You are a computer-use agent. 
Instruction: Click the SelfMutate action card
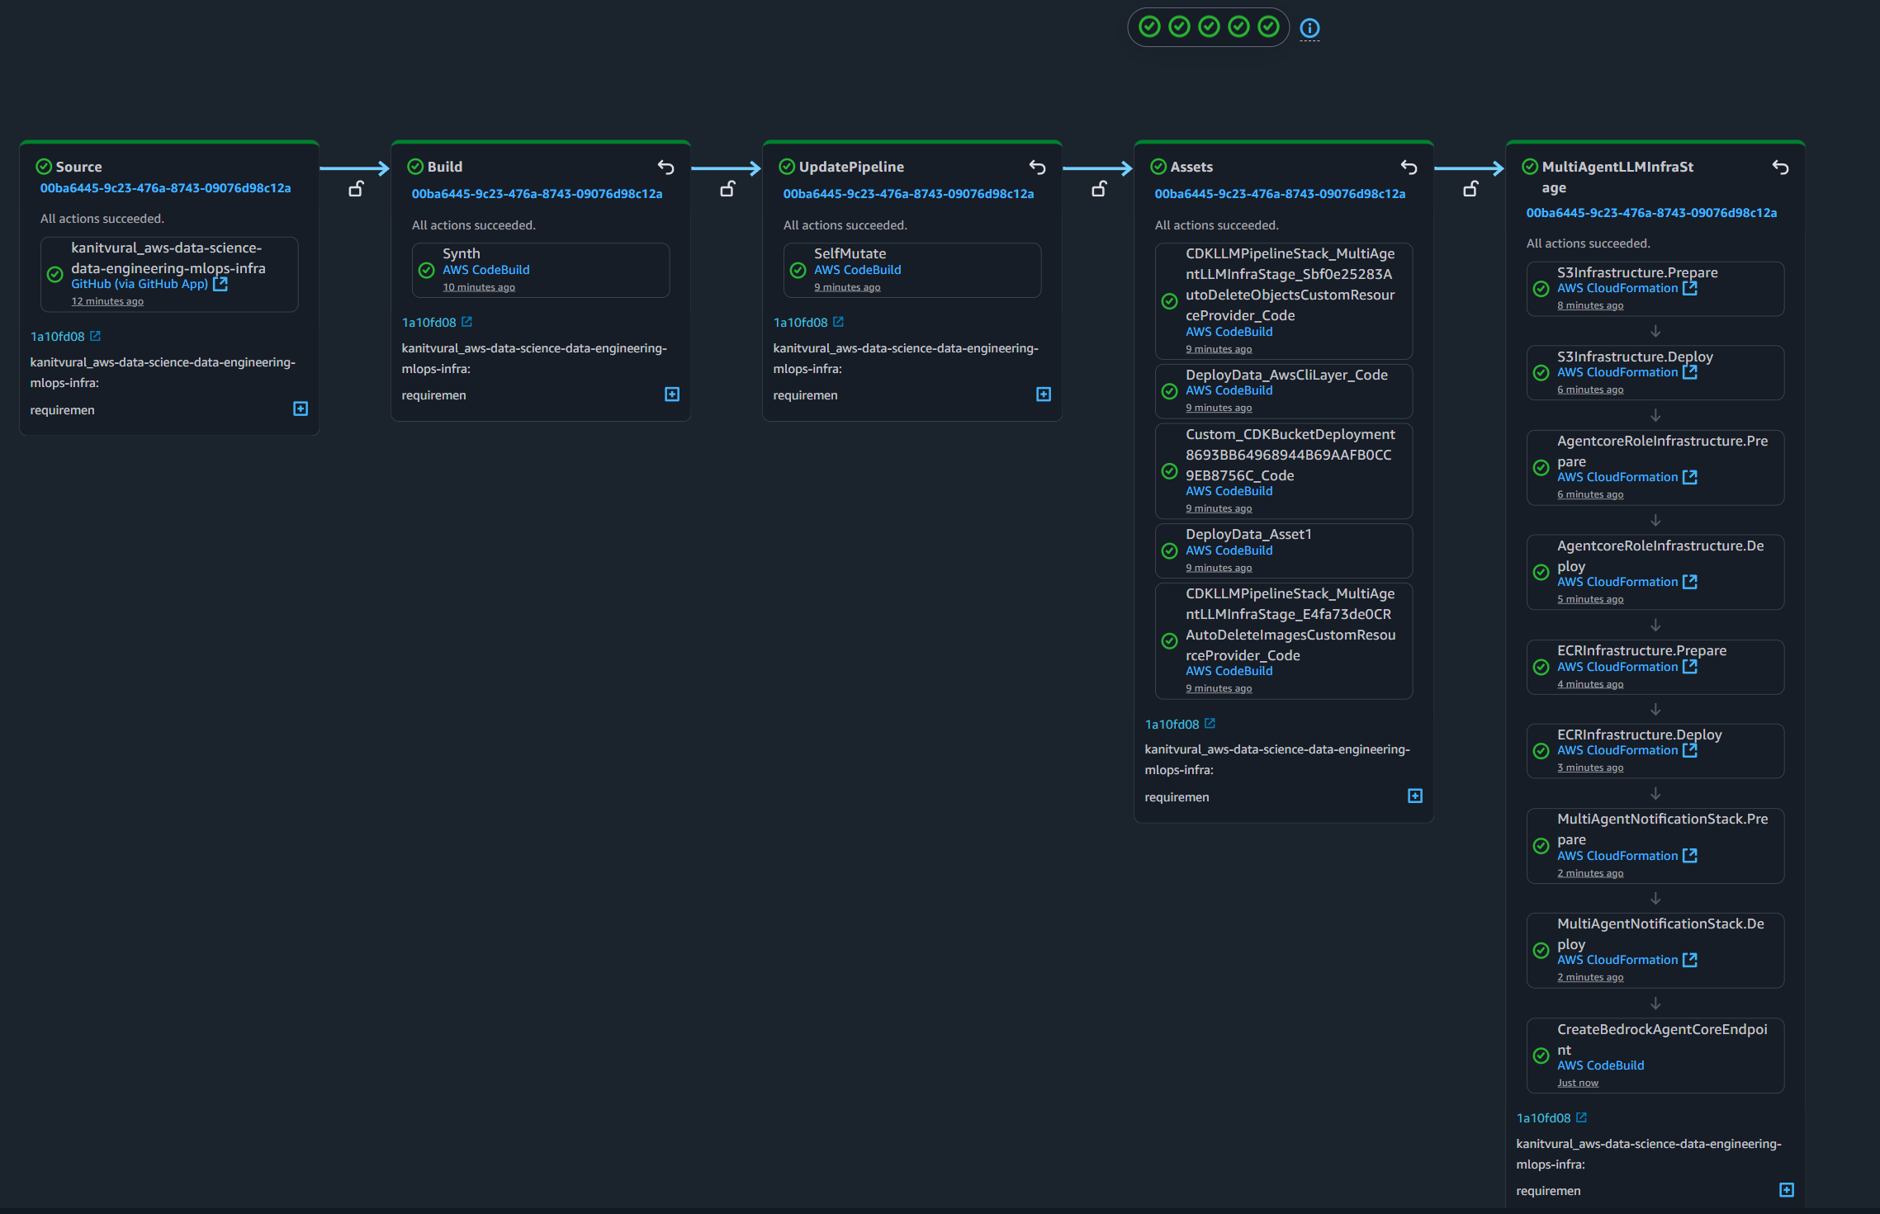[912, 270]
